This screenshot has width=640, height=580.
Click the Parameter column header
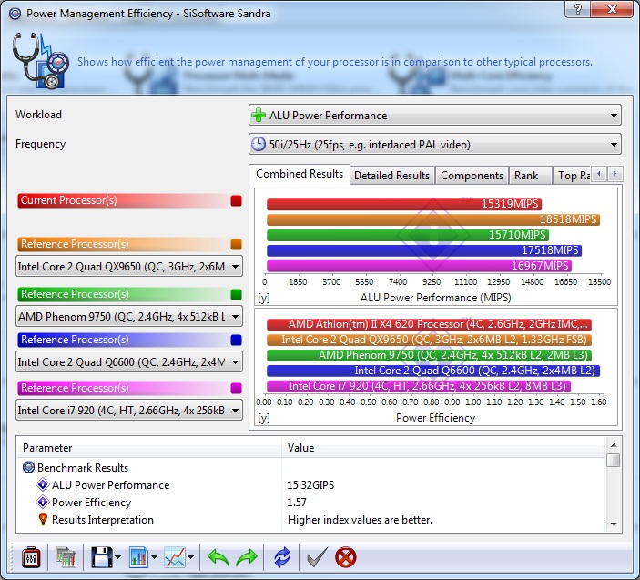(149, 448)
